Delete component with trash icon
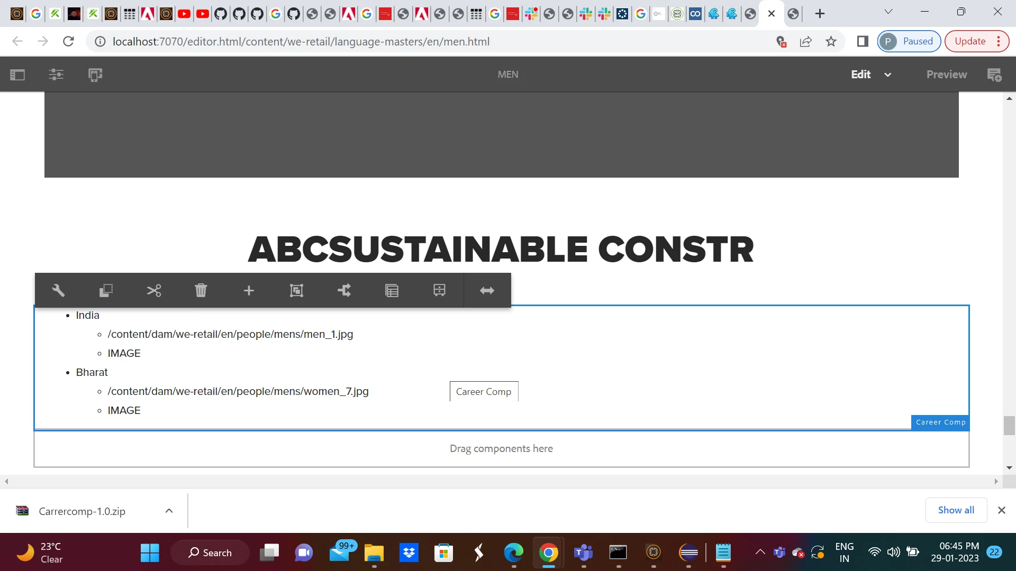This screenshot has width=1016, height=571. pos(201,290)
